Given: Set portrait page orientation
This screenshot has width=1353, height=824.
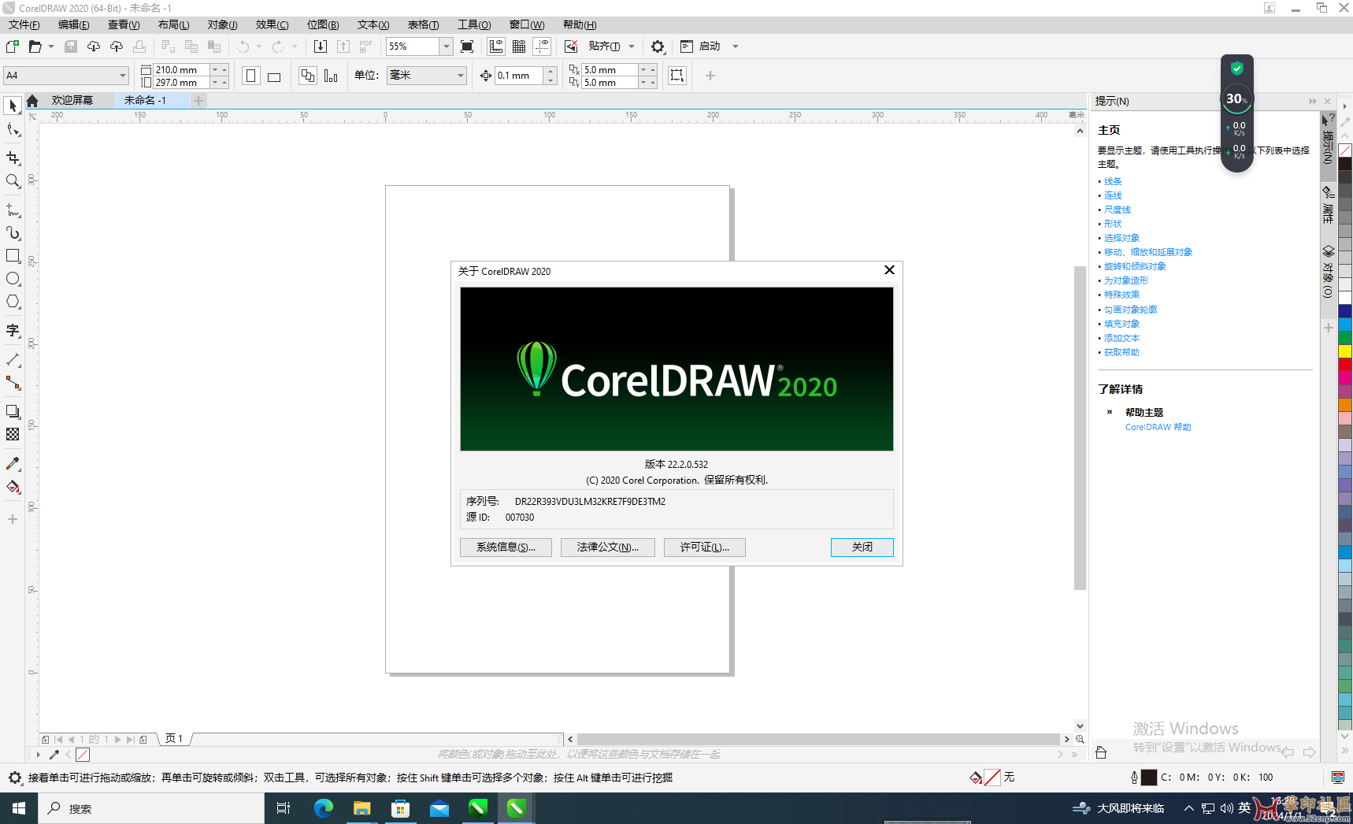Looking at the screenshot, I should coord(251,76).
